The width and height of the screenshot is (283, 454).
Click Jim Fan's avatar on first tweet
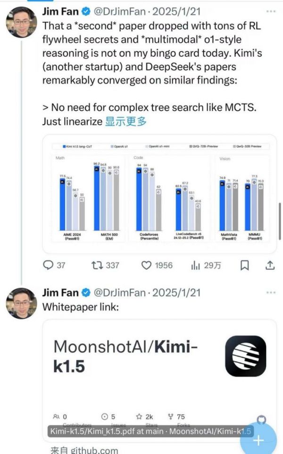21,22
